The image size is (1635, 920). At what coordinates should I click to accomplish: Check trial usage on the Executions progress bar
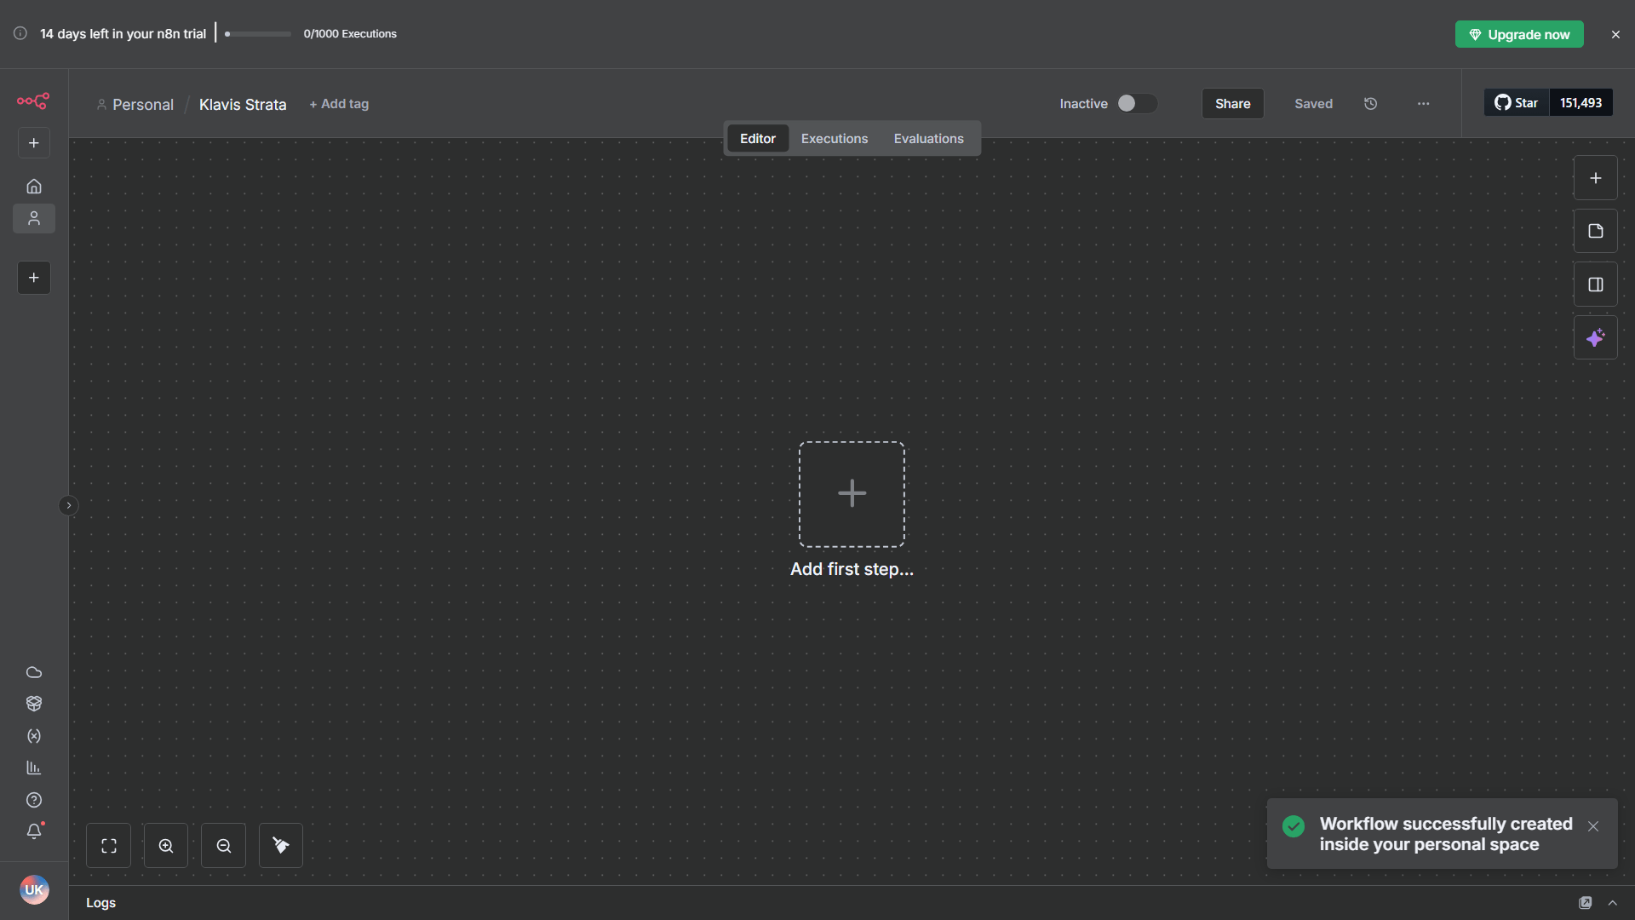point(255,34)
